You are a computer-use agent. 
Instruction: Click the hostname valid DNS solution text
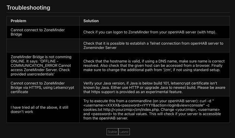(154, 65)
